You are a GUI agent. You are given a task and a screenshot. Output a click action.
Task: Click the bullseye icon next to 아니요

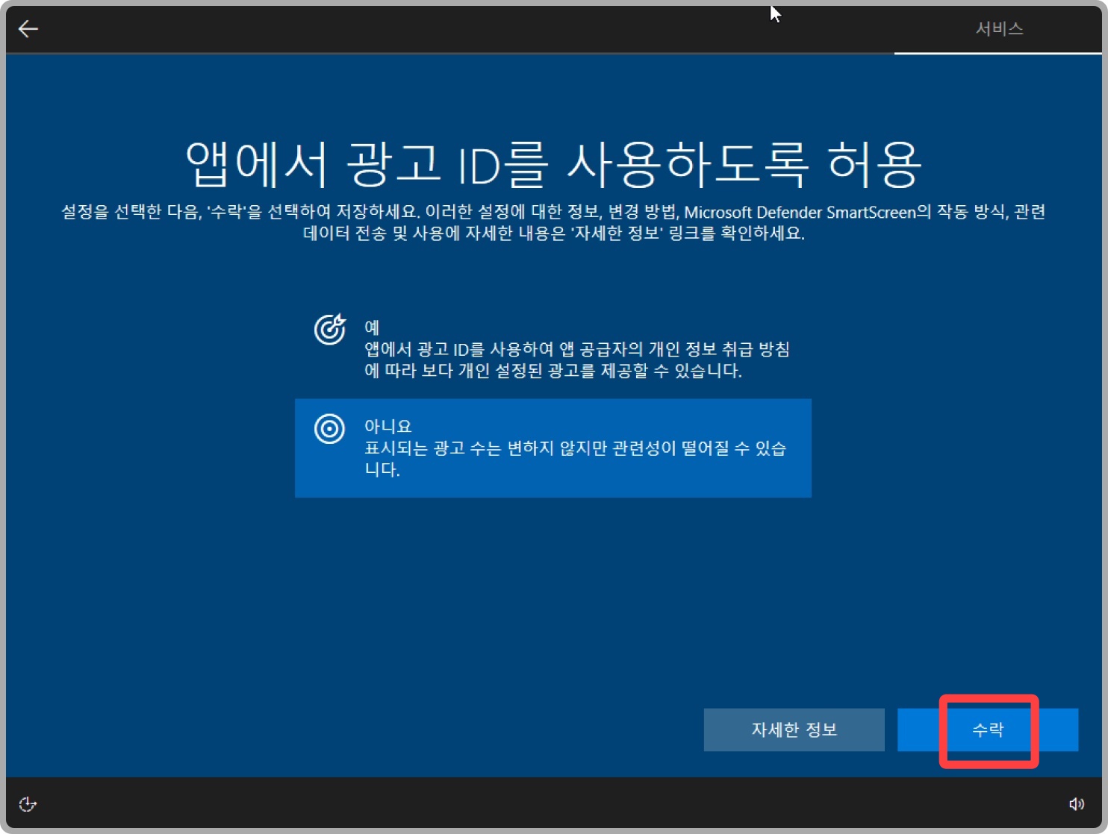click(329, 429)
